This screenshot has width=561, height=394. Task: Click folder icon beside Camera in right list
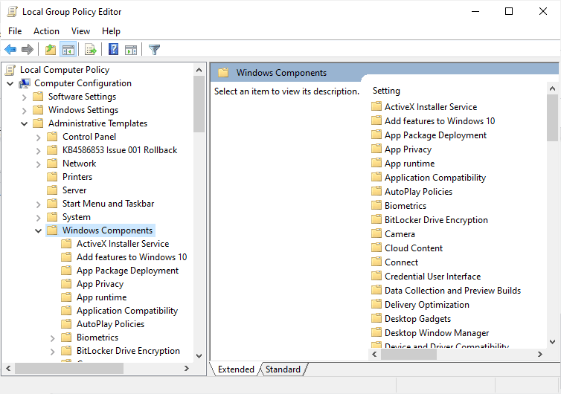376,234
